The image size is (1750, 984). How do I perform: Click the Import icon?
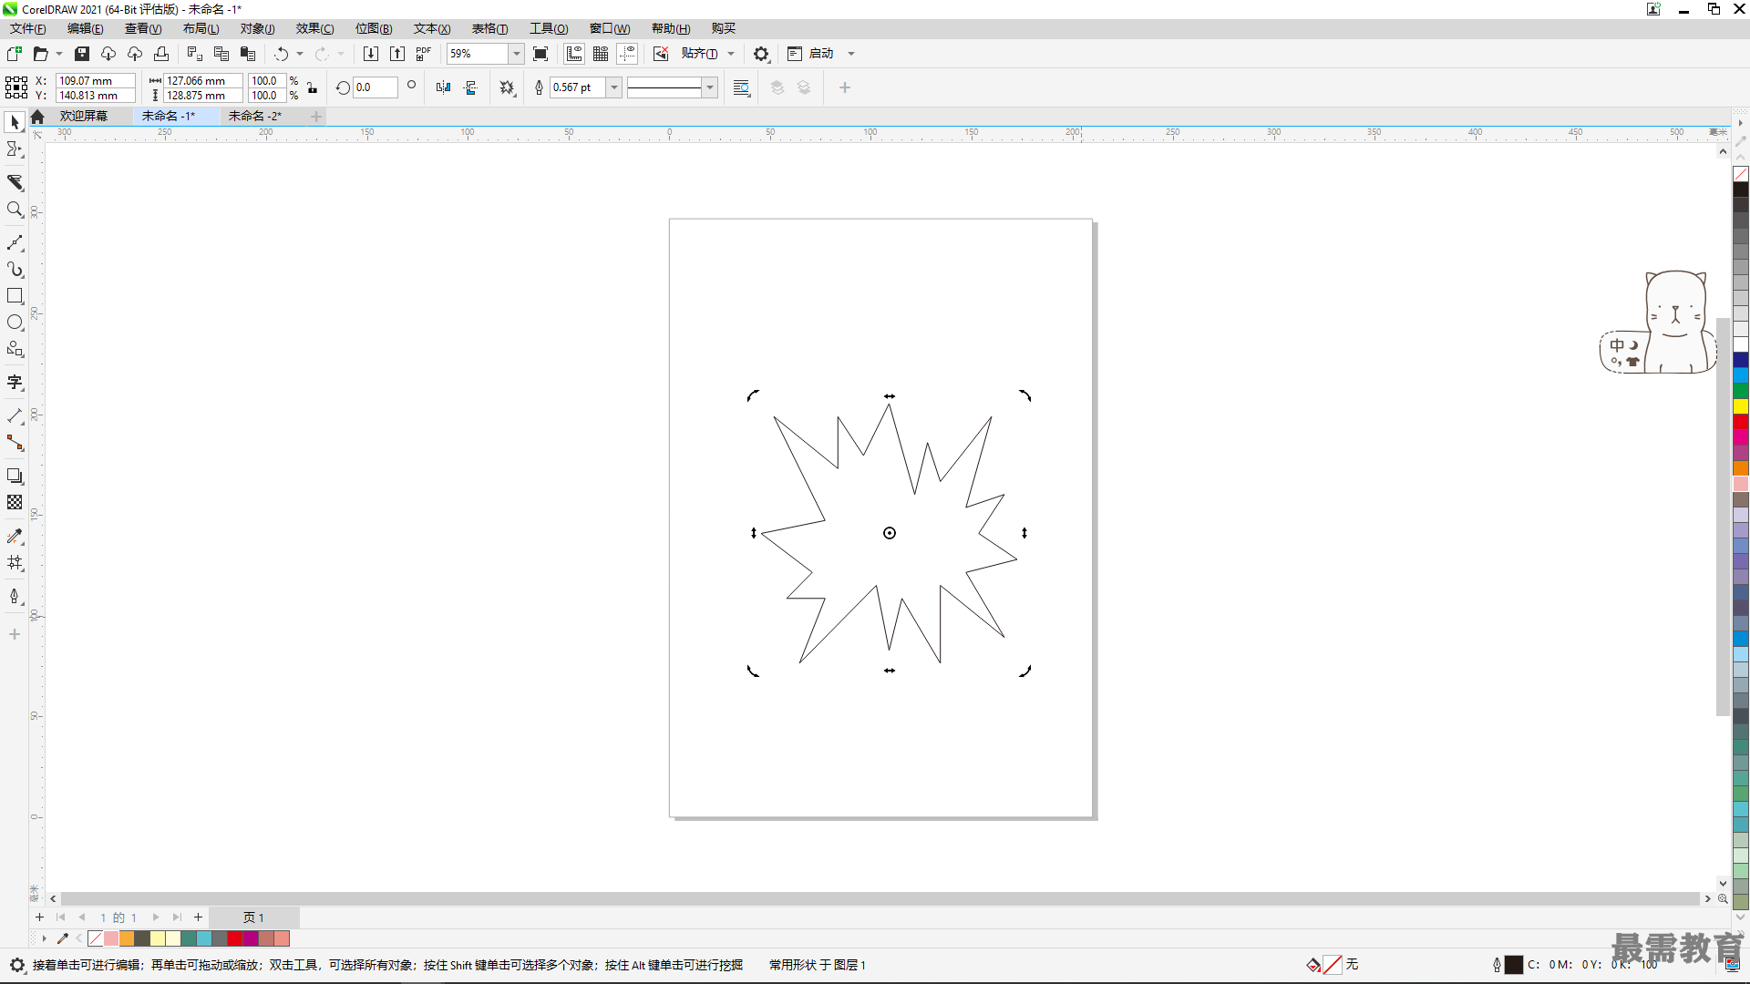coord(371,54)
